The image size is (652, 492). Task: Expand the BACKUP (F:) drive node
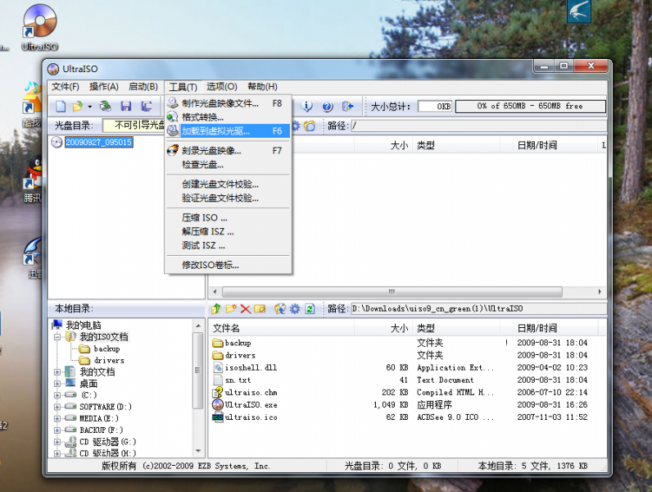point(57,430)
